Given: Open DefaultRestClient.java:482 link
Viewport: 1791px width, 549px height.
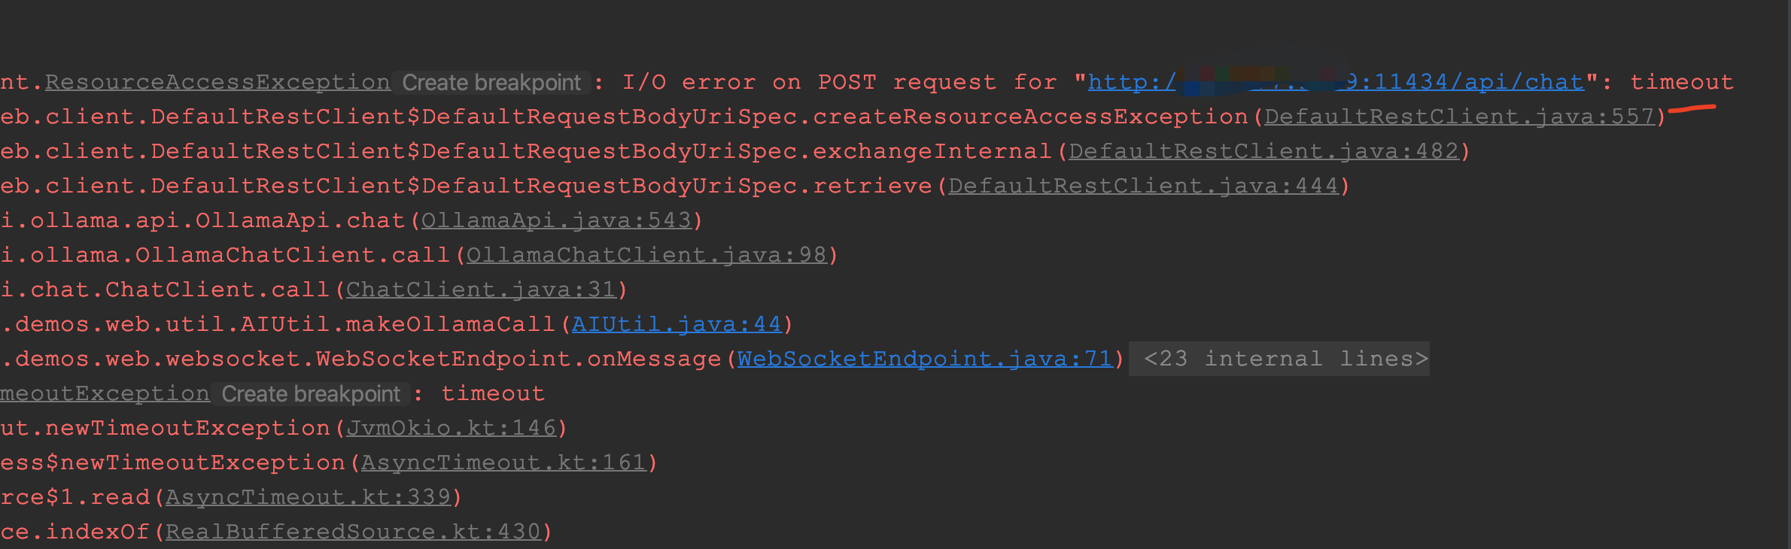Looking at the screenshot, I should pos(1263,151).
